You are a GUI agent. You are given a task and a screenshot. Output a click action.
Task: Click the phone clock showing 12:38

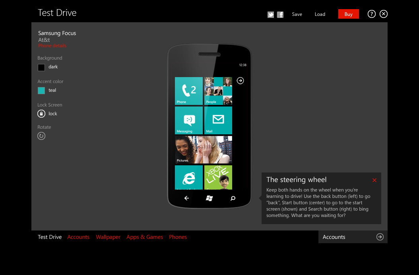click(x=242, y=65)
